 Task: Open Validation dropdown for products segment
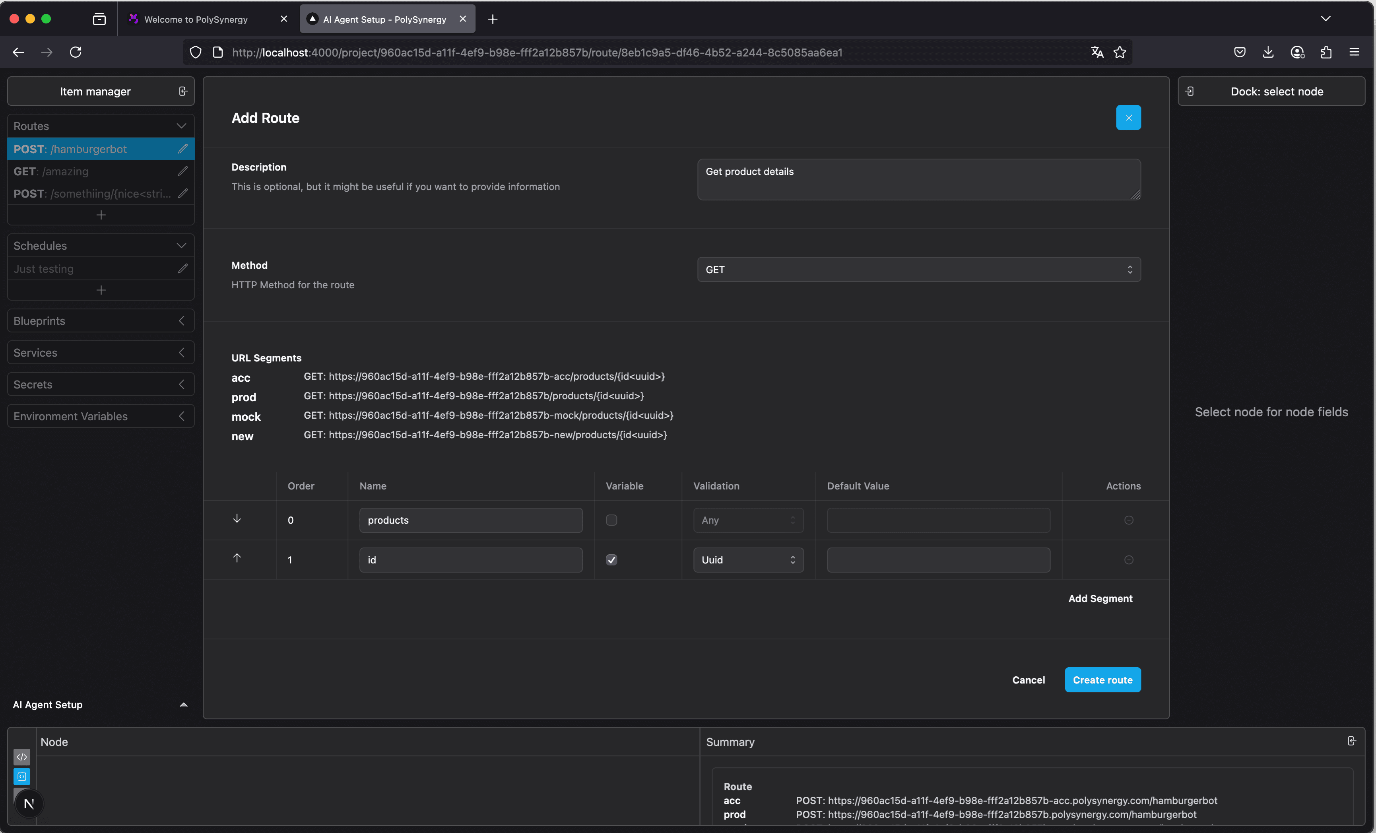pyautogui.click(x=748, y=520)
